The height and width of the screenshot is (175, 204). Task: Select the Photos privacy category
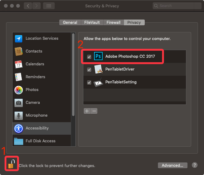pyautogui.click(x=42, y=90)
